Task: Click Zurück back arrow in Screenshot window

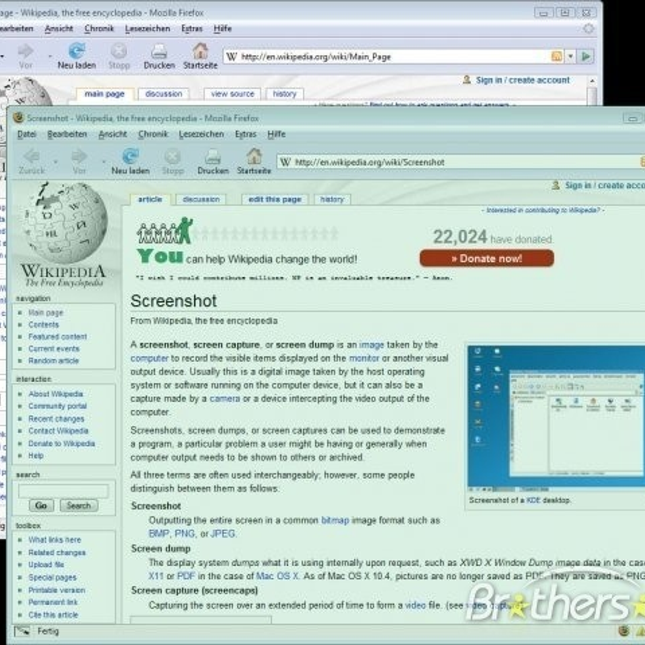Action: coord(31,156)
